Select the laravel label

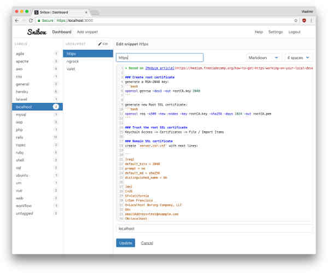pos(37,99)
